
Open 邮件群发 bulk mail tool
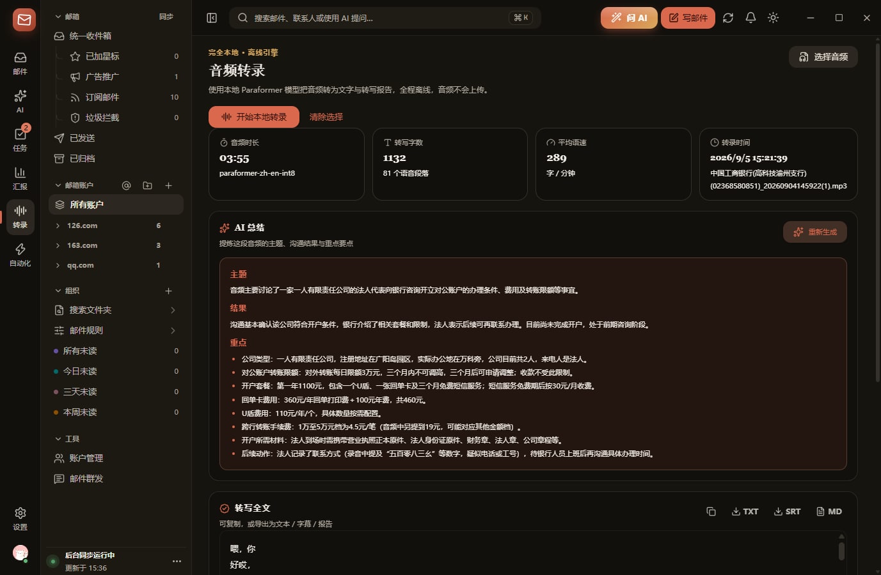(116, 479)
